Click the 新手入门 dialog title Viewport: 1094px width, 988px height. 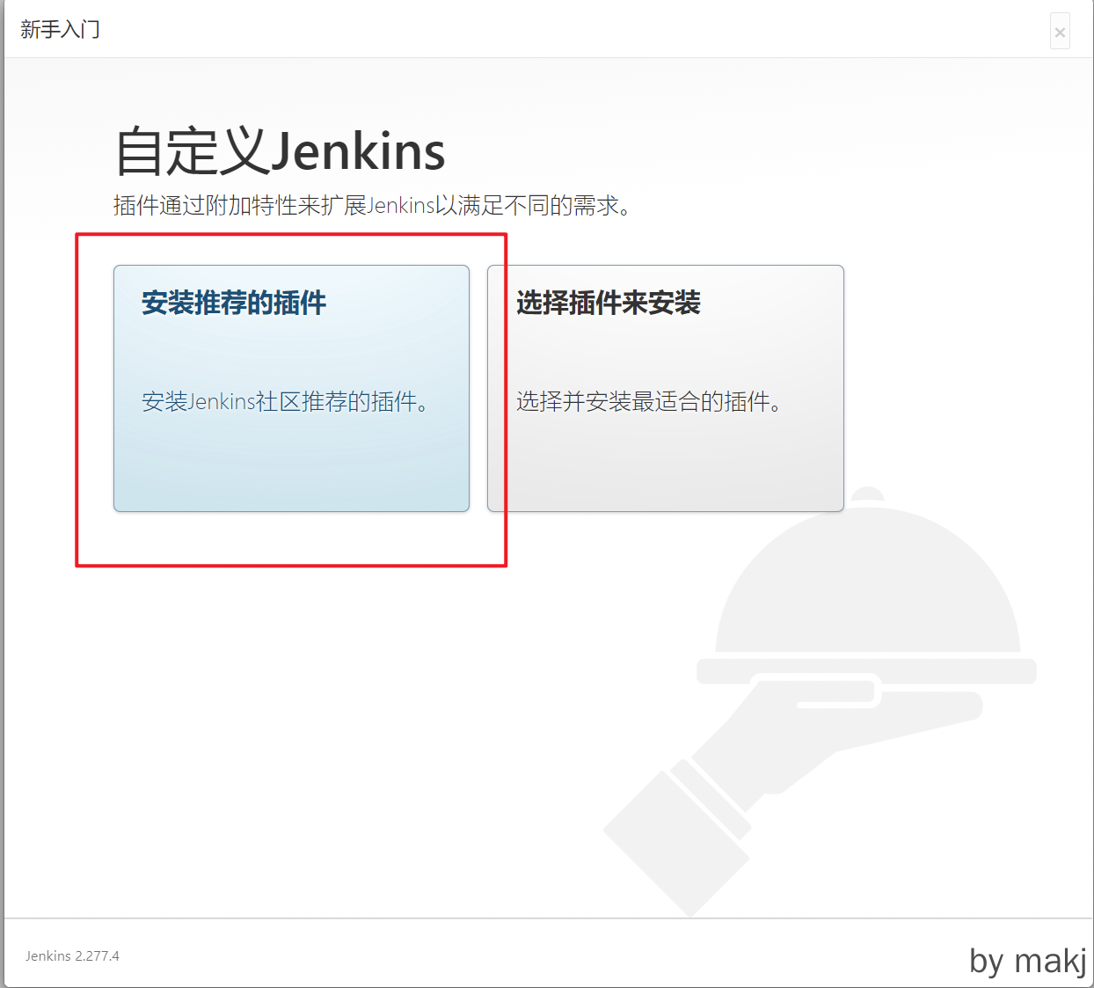pyautogui.click(x=60, y=30)
